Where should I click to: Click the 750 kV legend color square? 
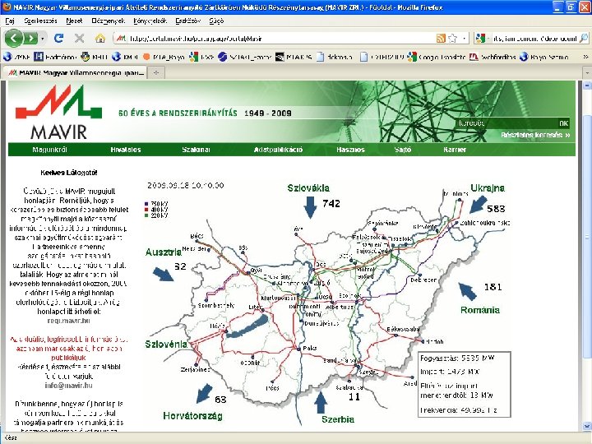pos(146,204)
